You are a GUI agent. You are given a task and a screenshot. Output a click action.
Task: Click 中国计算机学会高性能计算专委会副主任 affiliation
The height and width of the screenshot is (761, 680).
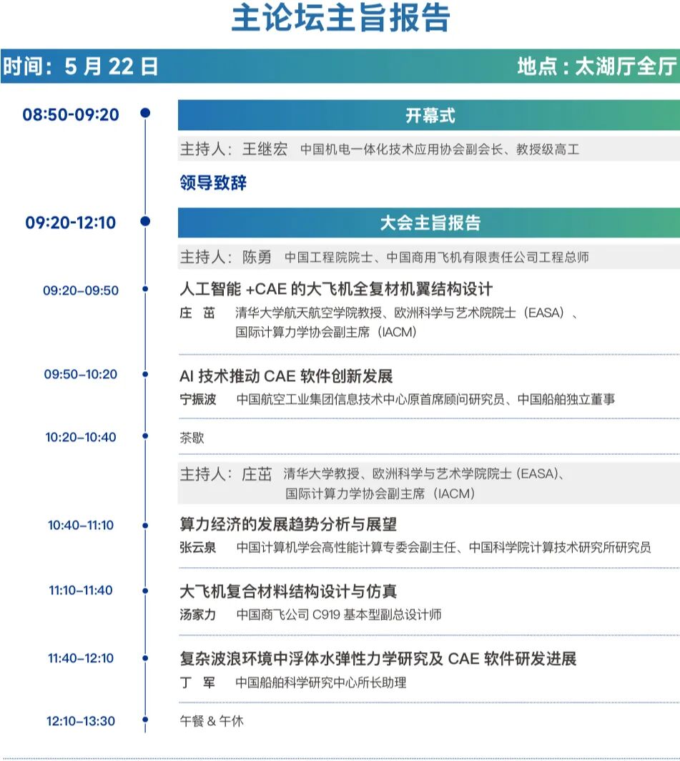(x=346, y=547)
